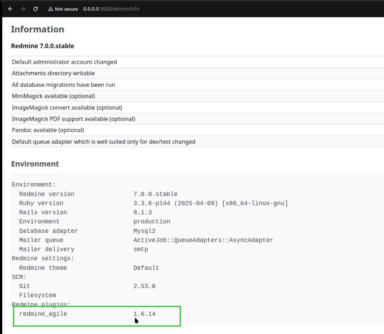Click the value smtp
The image size is (384, 334).
pyautogui.click(x=141, y=249)
